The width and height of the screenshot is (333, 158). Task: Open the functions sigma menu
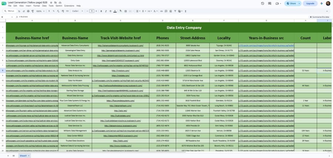[186, 11]
